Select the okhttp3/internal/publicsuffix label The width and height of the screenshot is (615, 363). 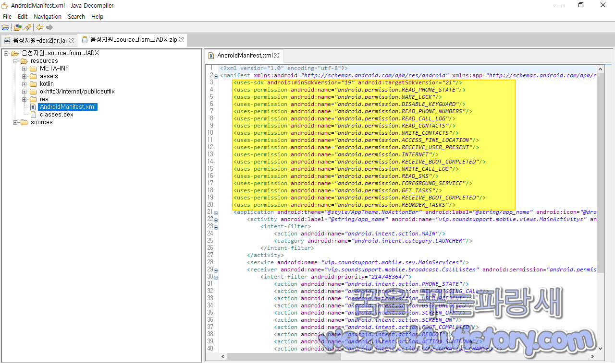tap(77, 92)
